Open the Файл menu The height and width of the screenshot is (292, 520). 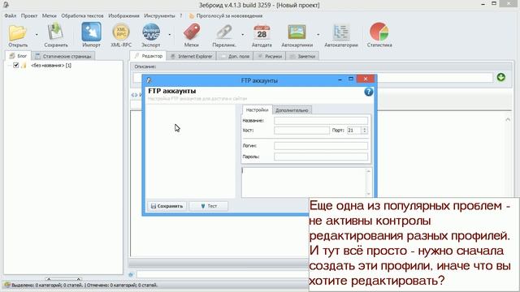coord(11,15)
